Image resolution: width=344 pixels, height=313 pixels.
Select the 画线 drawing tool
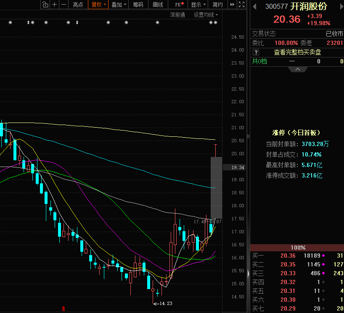pyautogui.click(x=158, y=5)
